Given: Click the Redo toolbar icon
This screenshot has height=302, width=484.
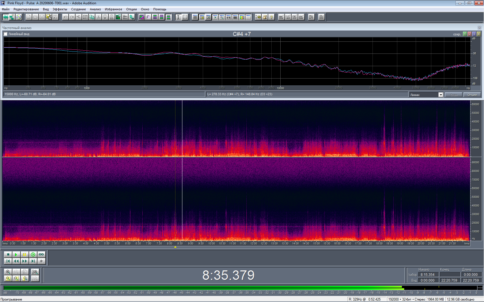Looking at the screenshot, I should click(72, 17).
